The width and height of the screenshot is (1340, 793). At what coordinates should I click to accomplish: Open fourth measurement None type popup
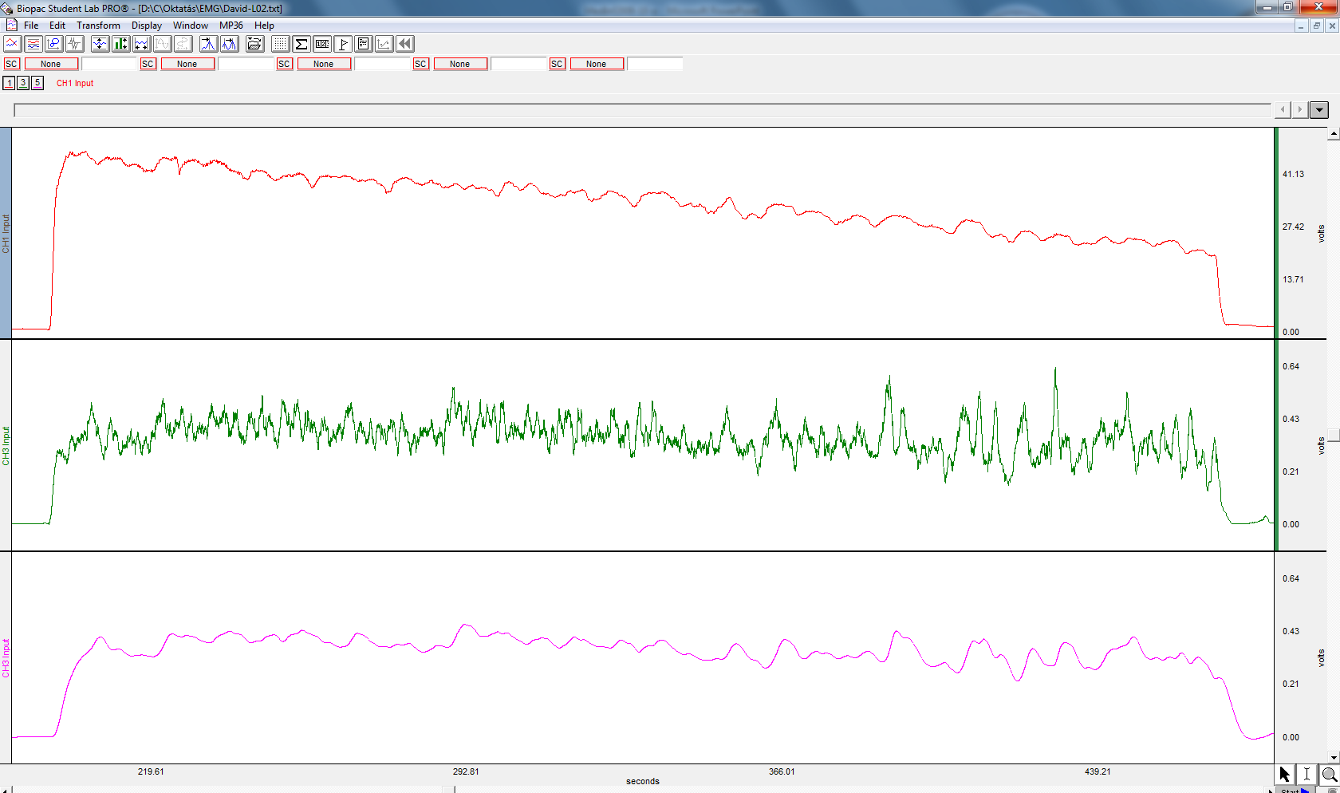(460, 64)
